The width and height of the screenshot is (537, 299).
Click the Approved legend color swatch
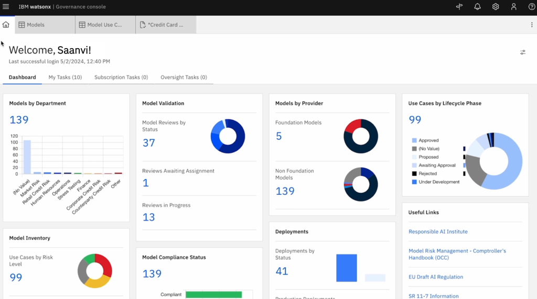click(x=414, y=140)
